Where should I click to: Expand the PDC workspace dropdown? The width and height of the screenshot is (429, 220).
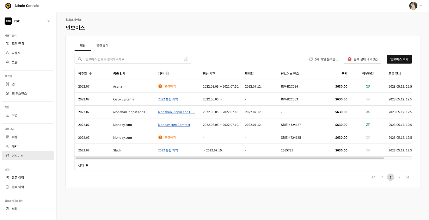click(49, 21)
